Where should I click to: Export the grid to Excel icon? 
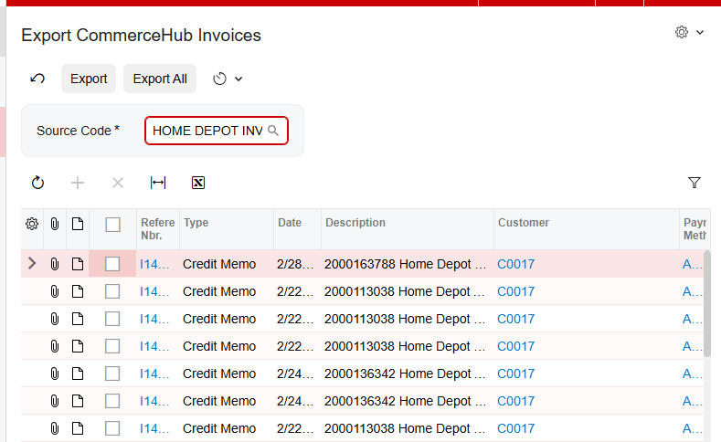pos(198,183)
